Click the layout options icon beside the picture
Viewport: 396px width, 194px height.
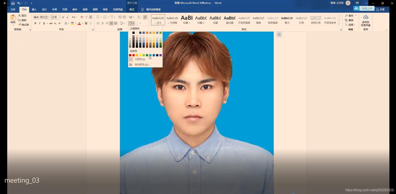click(x=279, y=35)
